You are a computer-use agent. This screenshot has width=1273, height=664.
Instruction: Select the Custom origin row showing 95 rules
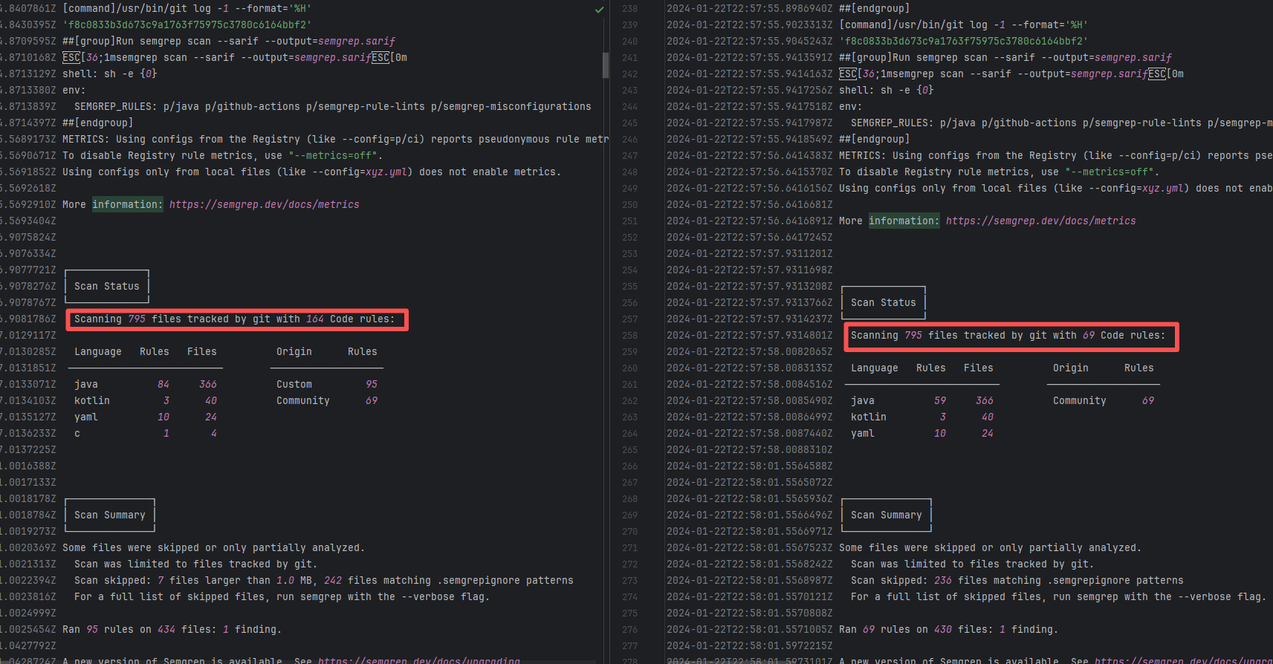pos(325,385)
